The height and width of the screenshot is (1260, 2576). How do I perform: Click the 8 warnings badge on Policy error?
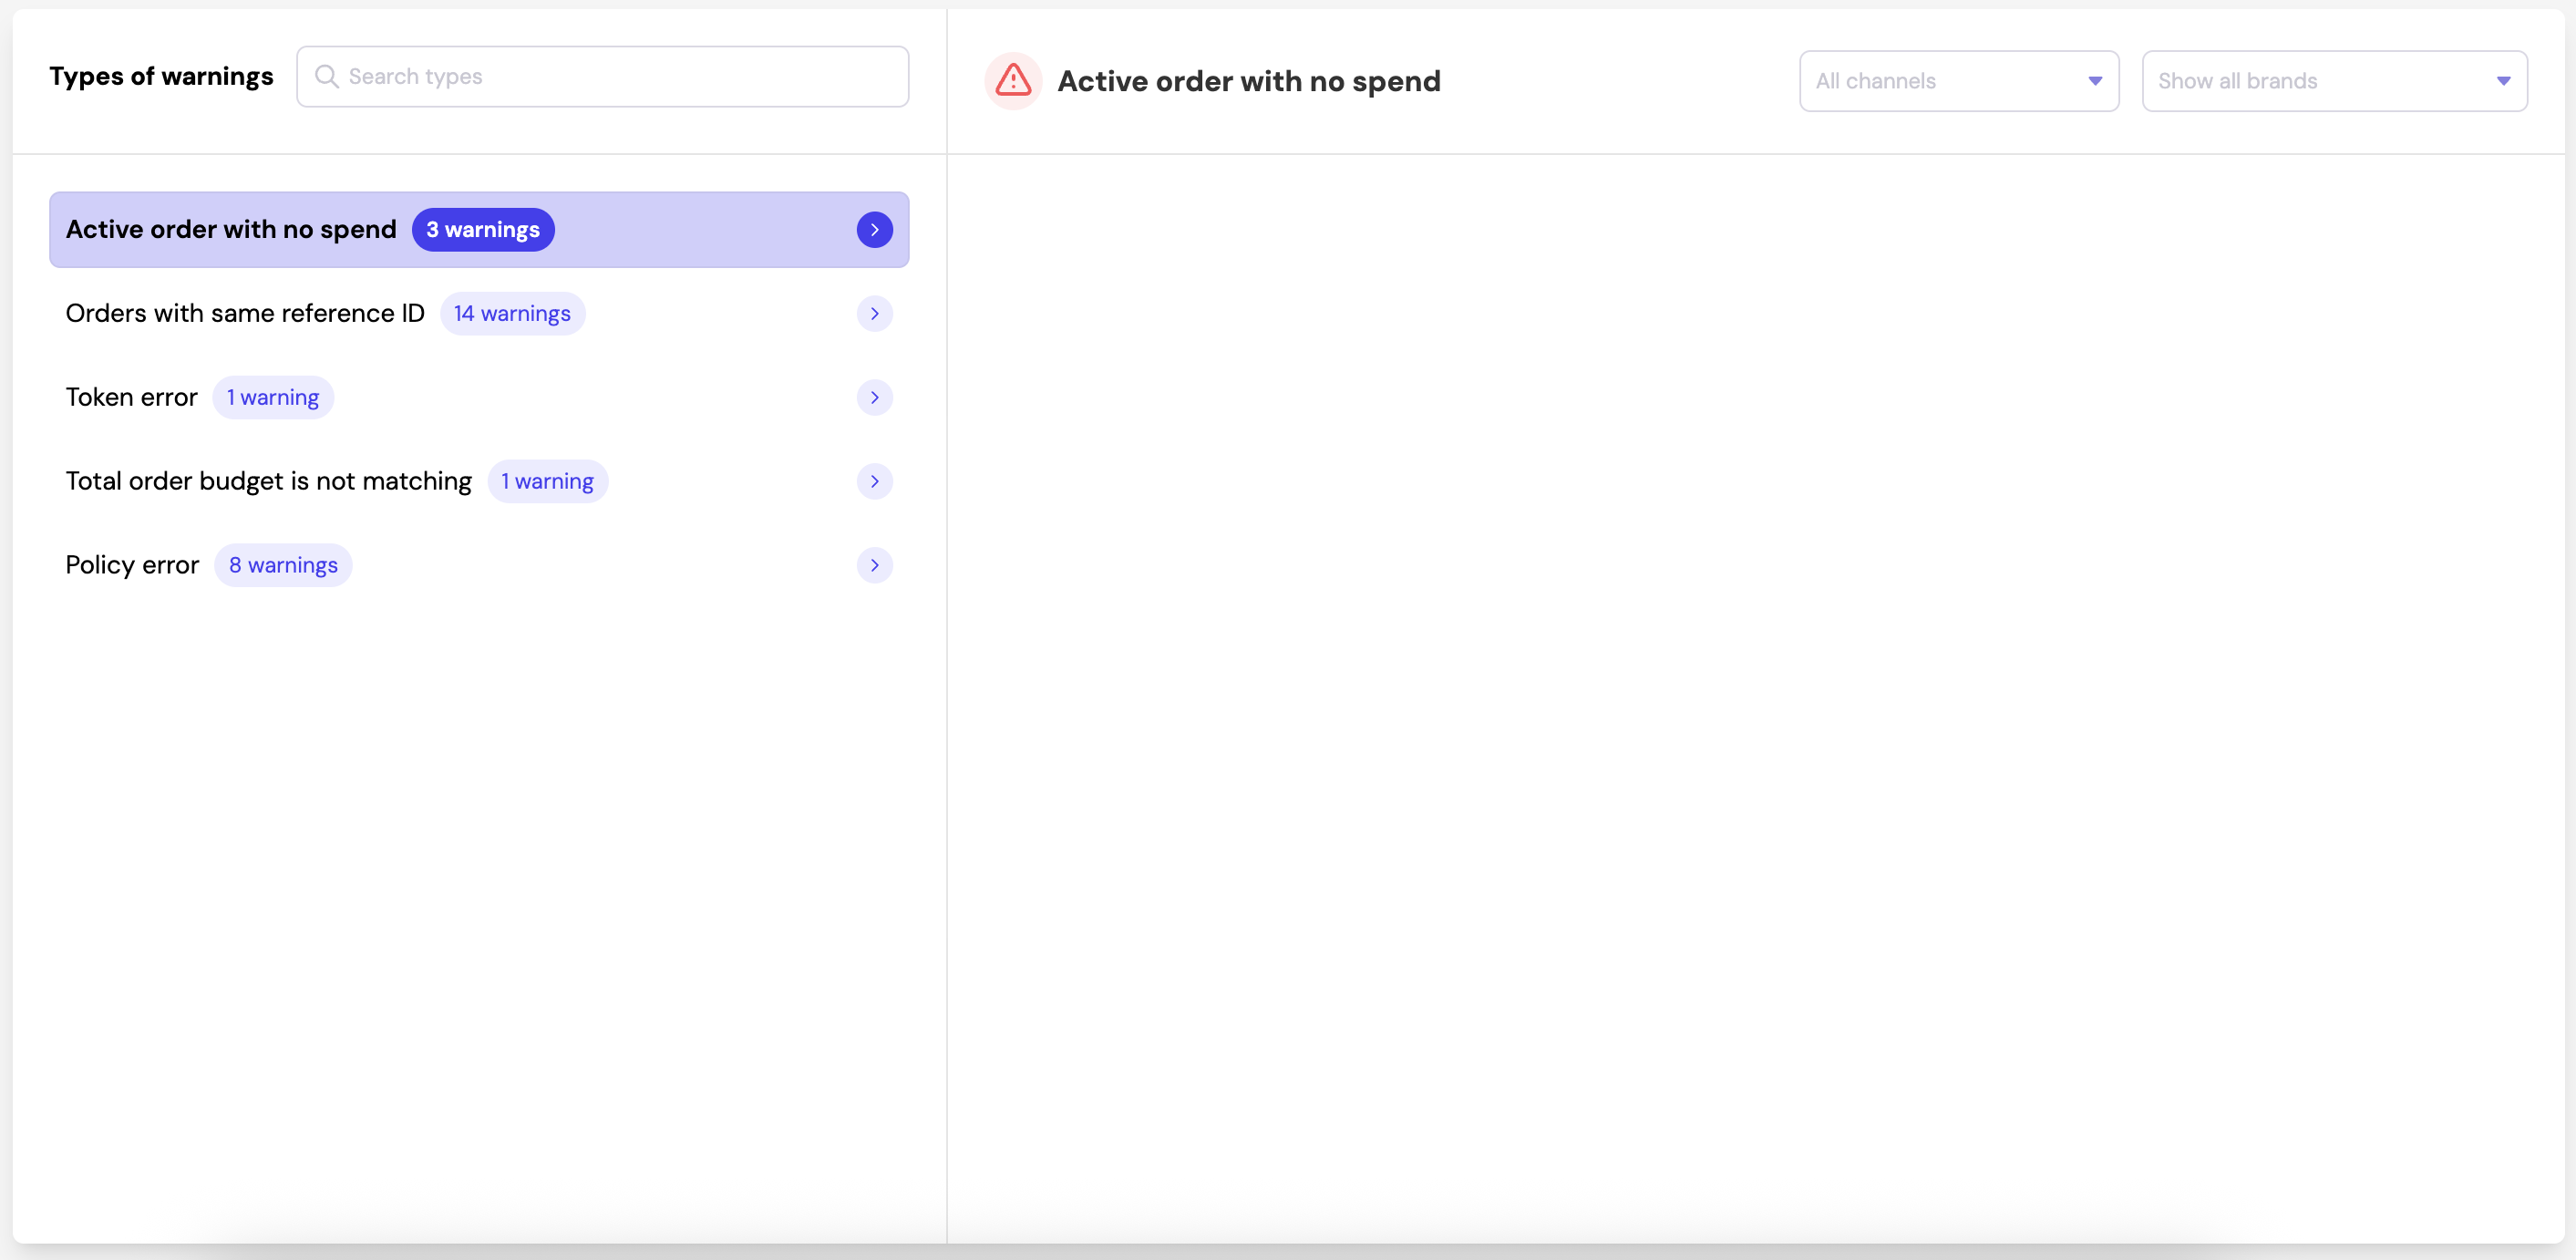(283, 565)
